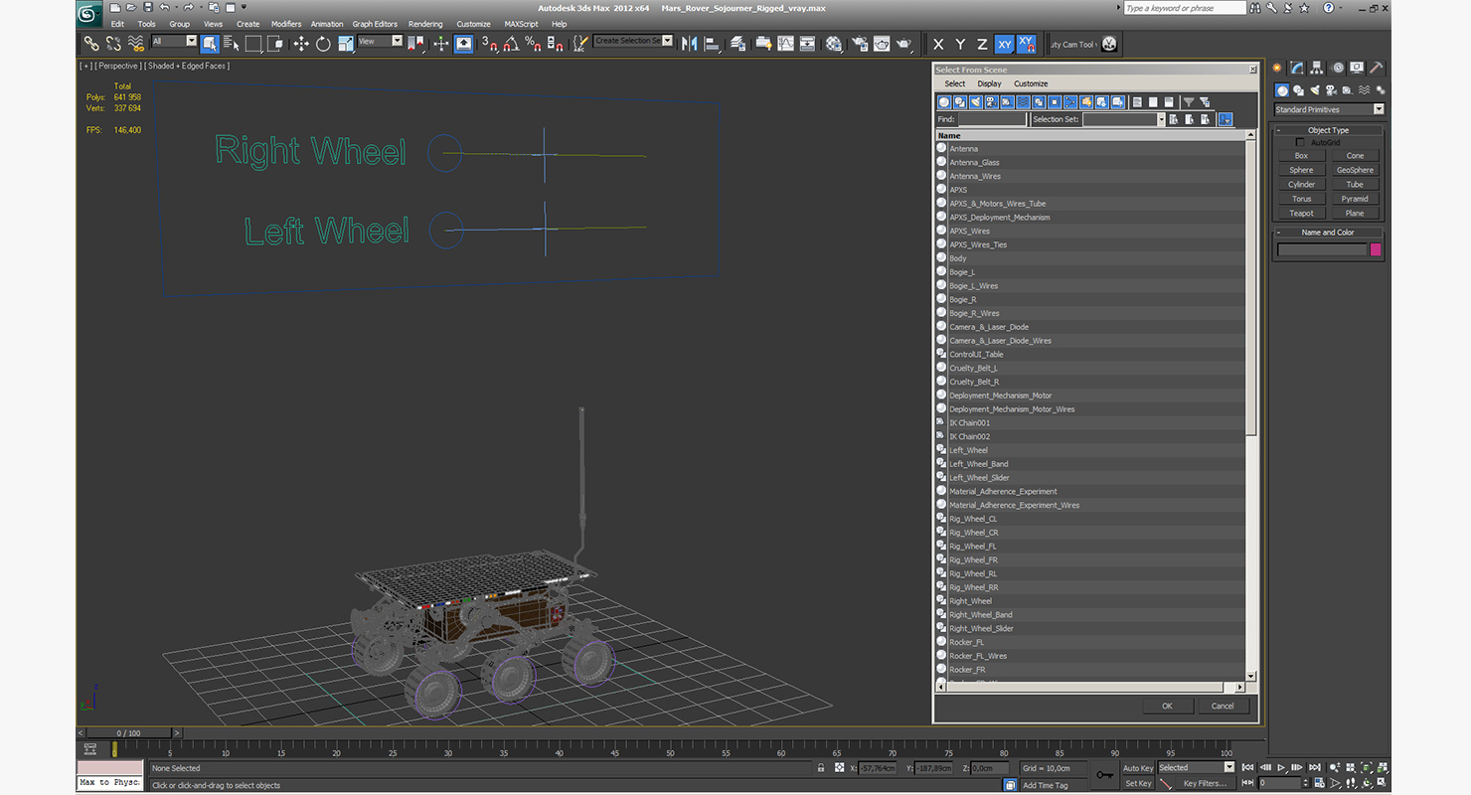Open the Material Editor icon
Viewport: 1471px width, 795px height.
(834, 44)
